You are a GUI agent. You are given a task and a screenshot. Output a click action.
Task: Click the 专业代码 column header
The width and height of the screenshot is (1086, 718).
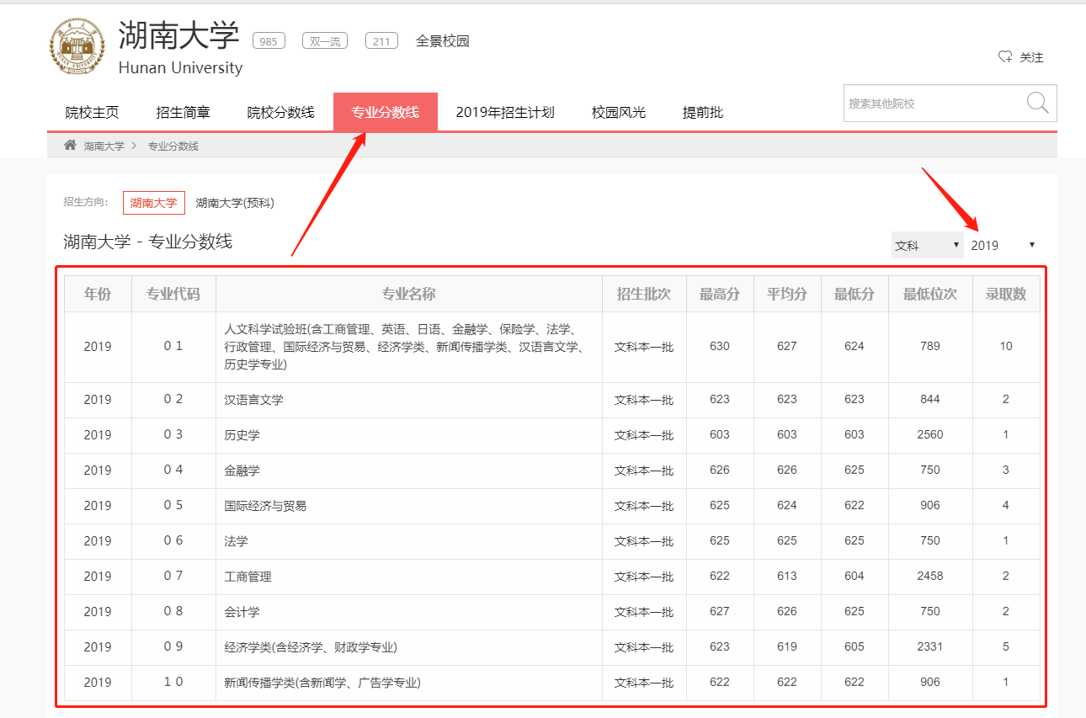[173, 294]
